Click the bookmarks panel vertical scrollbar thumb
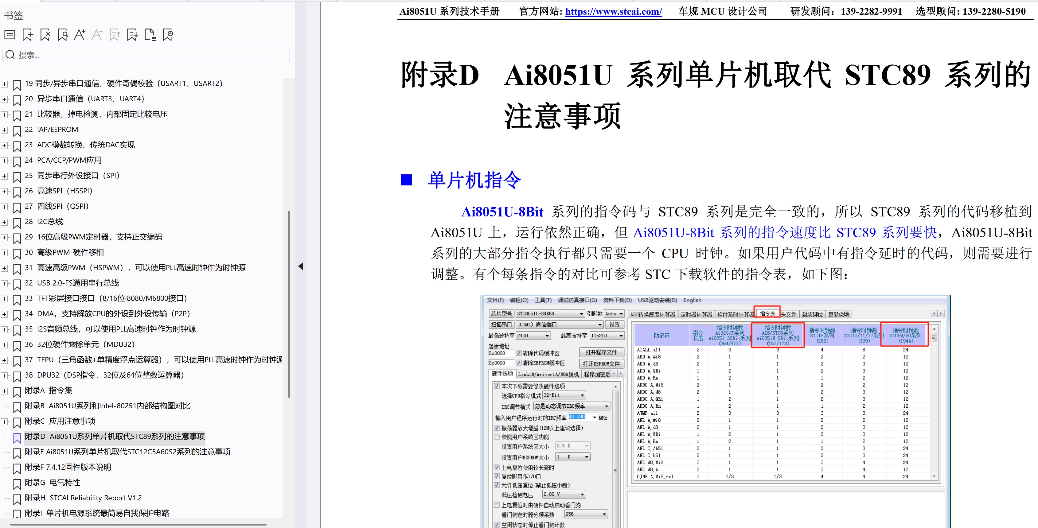Screen dimensions: 1038x528 point(289,304)
